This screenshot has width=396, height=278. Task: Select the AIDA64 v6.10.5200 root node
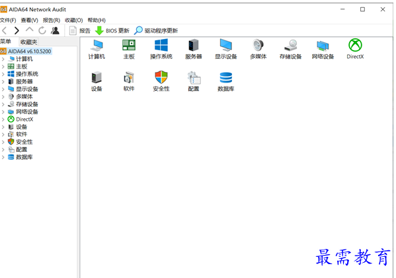pyautogui.click(x=26, y=52)
